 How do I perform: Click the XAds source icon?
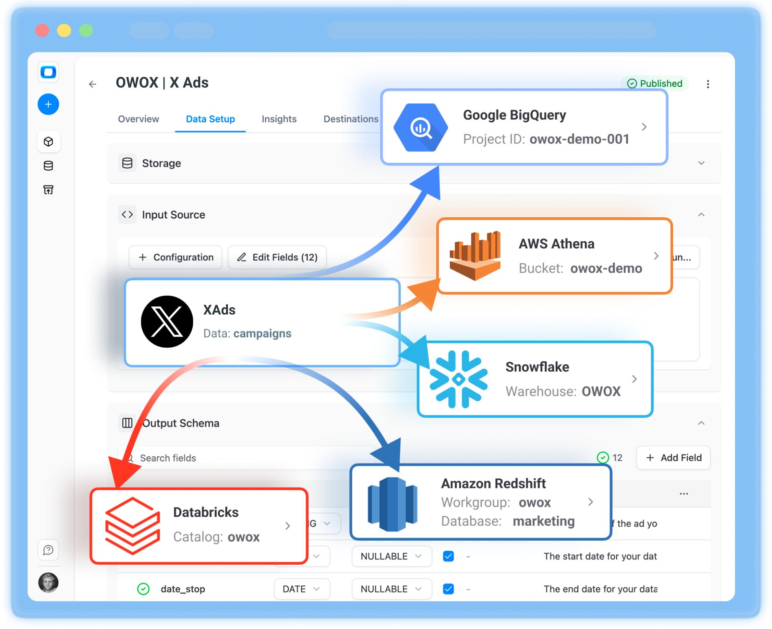click(167, 321)
